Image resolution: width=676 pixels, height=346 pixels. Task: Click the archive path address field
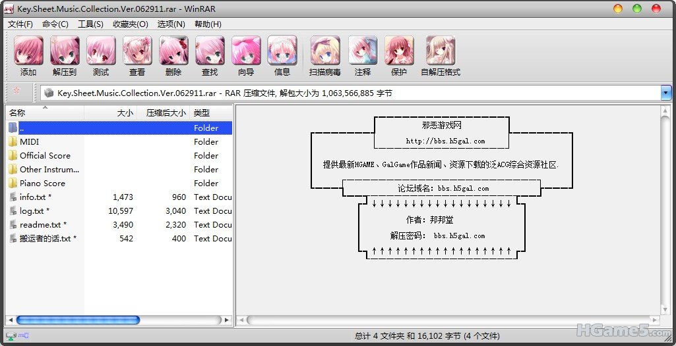(x=350, y=93)
